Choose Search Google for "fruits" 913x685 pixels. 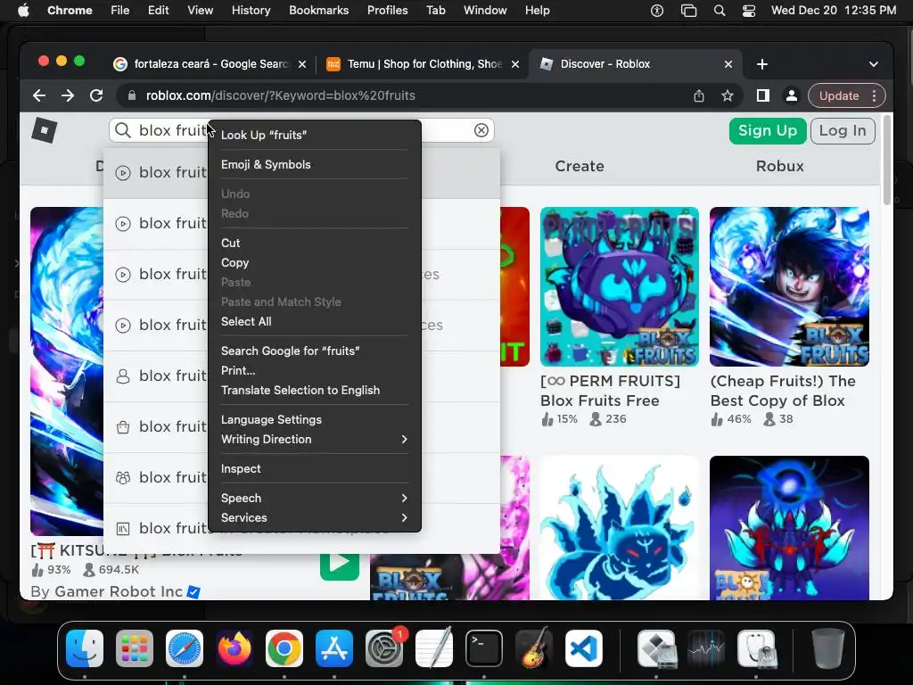point(315,351)
